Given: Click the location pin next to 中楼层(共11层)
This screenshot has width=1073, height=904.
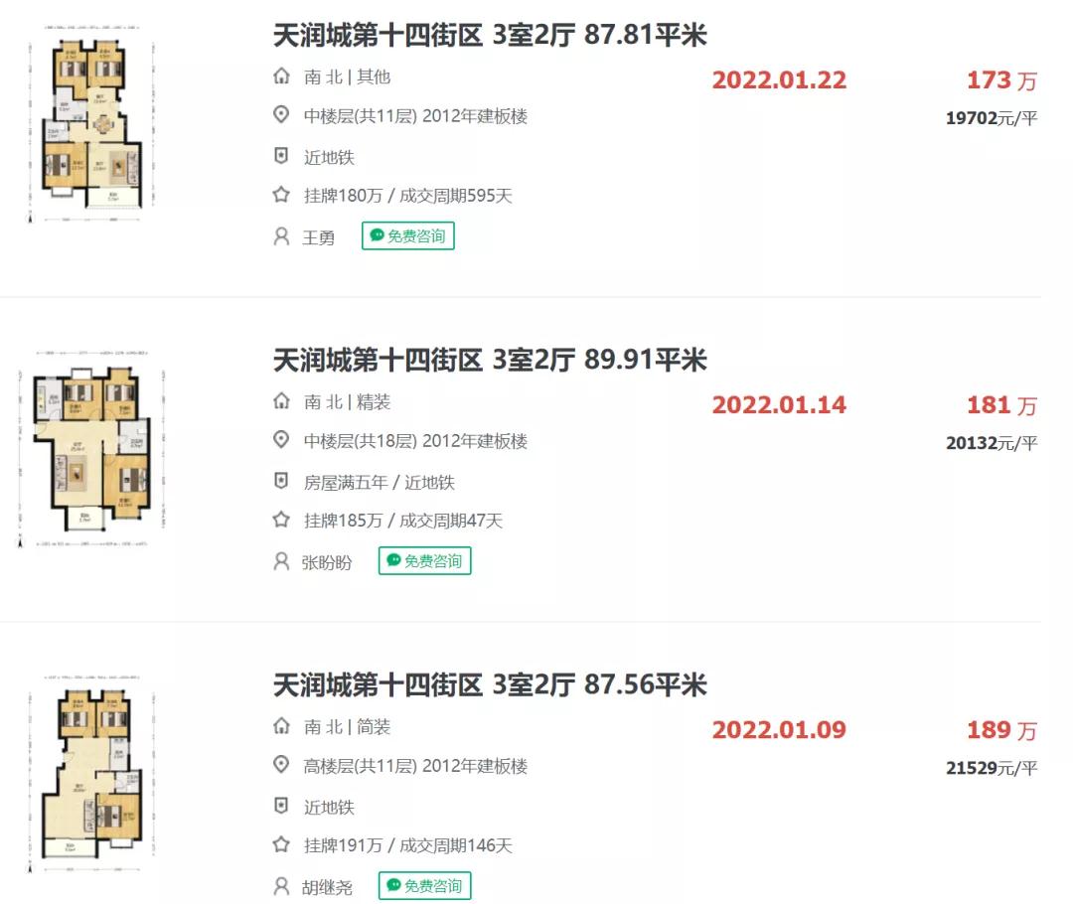Looking at the screenshot, I should 281,114.
